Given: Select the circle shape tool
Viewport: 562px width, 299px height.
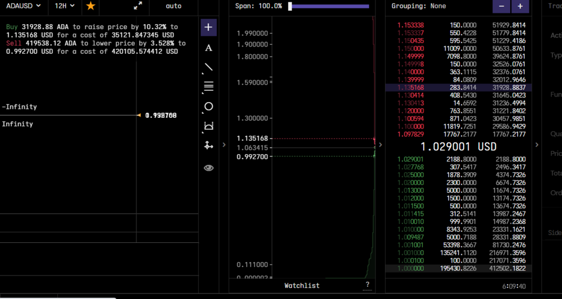Looking at the screenshot, I should pos(209,106).
